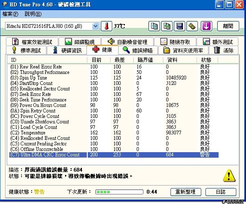Open the 說明(H) menu
This screenshot has width=246, height=205.
(x=33, y=14)
